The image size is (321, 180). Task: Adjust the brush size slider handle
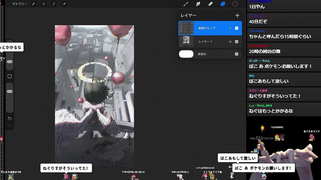coord(10,61)
